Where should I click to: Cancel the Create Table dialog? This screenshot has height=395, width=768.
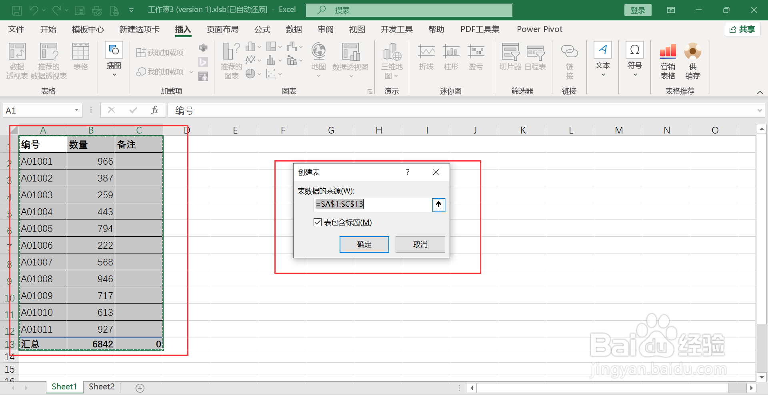point(420,244)
